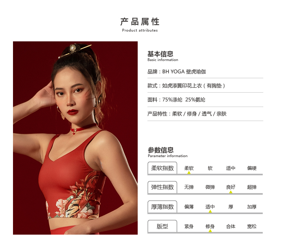Image resolution: width=281 pixels, height=242 pixels.
Task: Choose 偏硬 on the softness scale
Action: [252, 168]
